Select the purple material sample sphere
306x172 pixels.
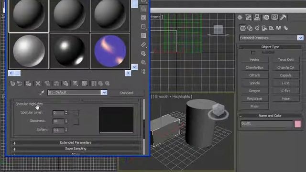(x=110, y=51)
